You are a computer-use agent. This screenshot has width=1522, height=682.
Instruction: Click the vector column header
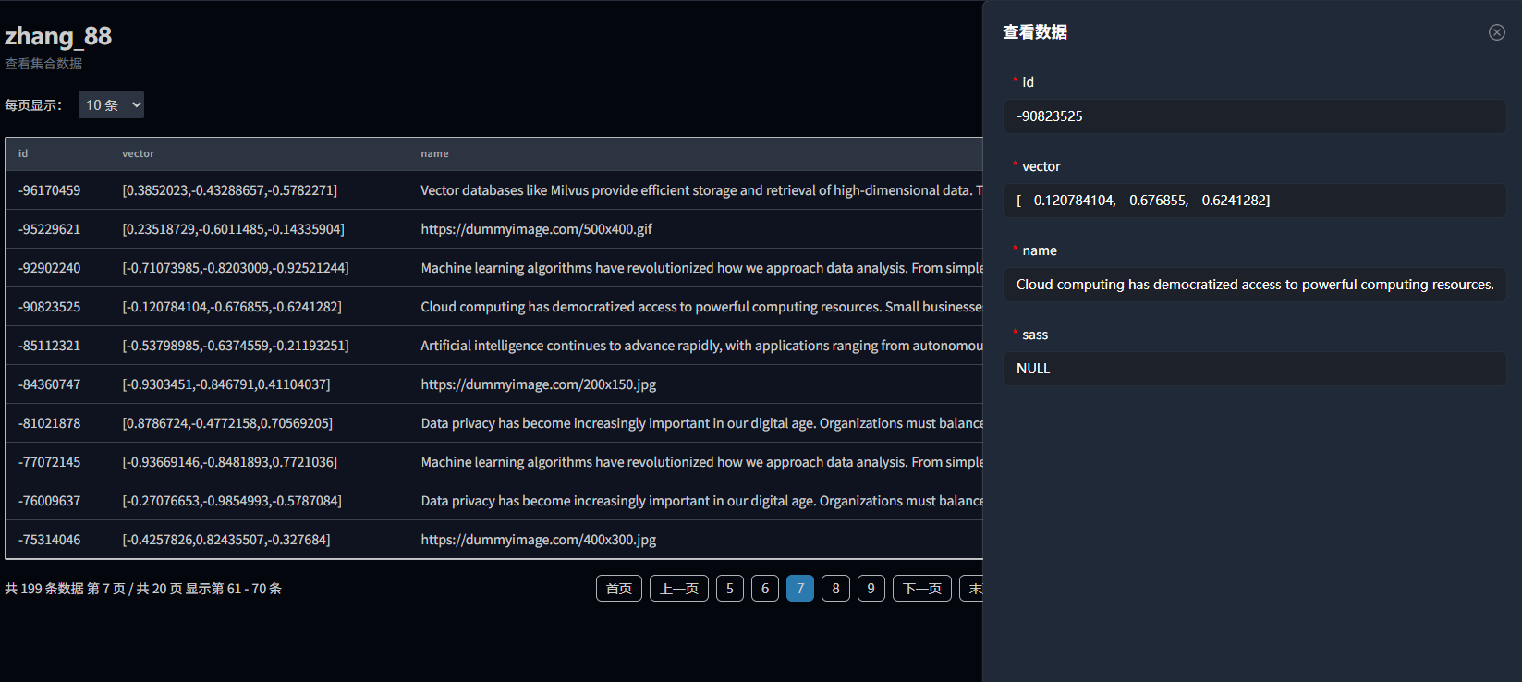coord(138,154)
